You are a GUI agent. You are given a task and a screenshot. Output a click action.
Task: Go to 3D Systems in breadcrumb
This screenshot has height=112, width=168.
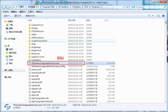pyautogui.click(x=64, y=7)
